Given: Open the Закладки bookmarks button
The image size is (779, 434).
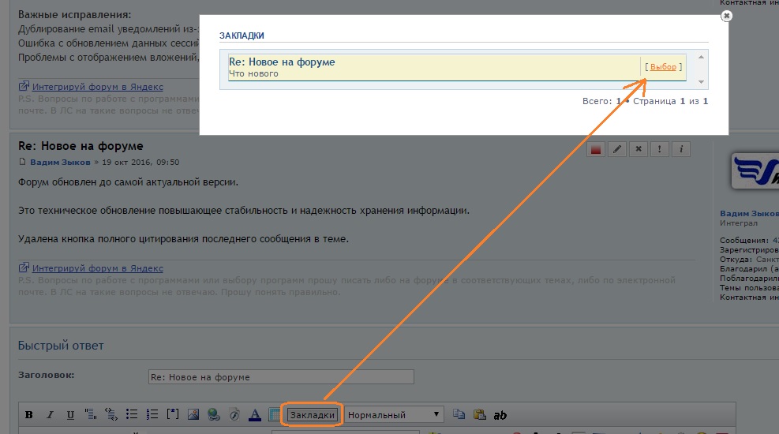Looking at the screenshot, I should (313, 415).
